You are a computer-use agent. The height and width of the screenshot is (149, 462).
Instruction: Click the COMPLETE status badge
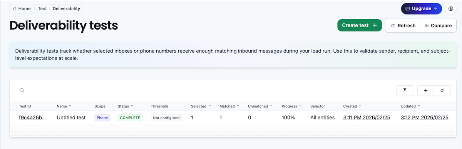coord(130,118)
